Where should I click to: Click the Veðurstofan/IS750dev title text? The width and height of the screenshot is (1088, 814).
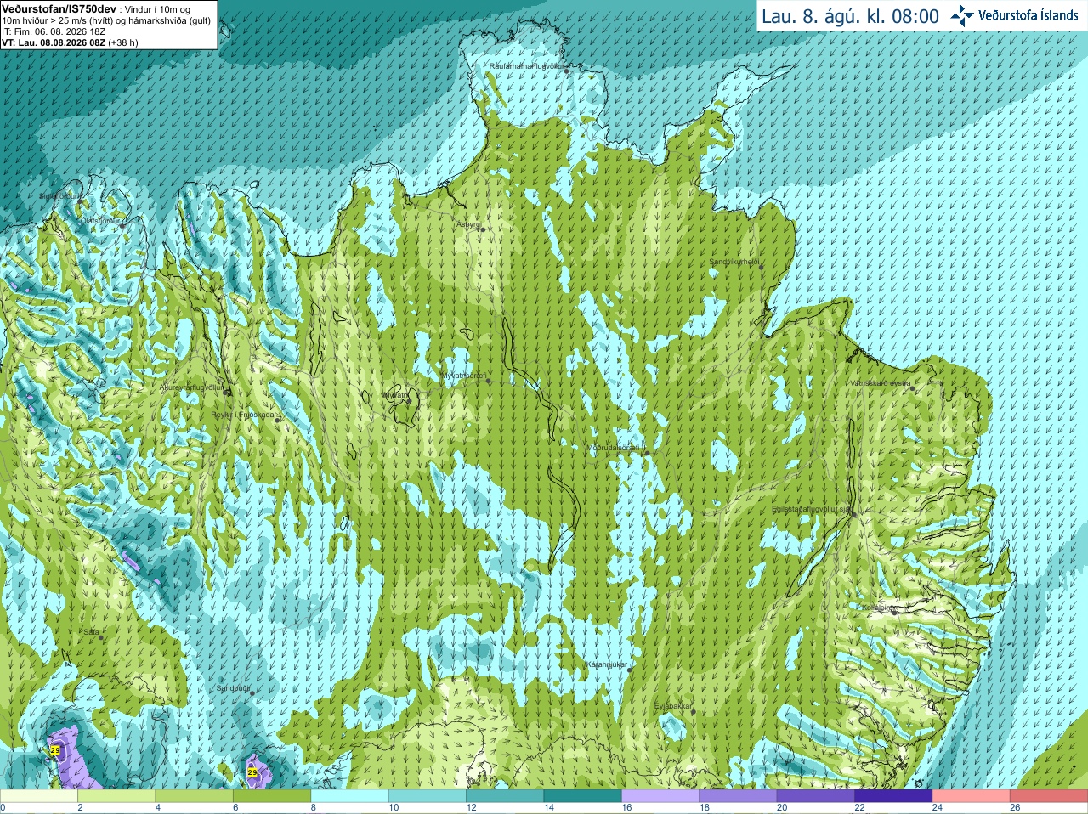click(x=59, y=8)
